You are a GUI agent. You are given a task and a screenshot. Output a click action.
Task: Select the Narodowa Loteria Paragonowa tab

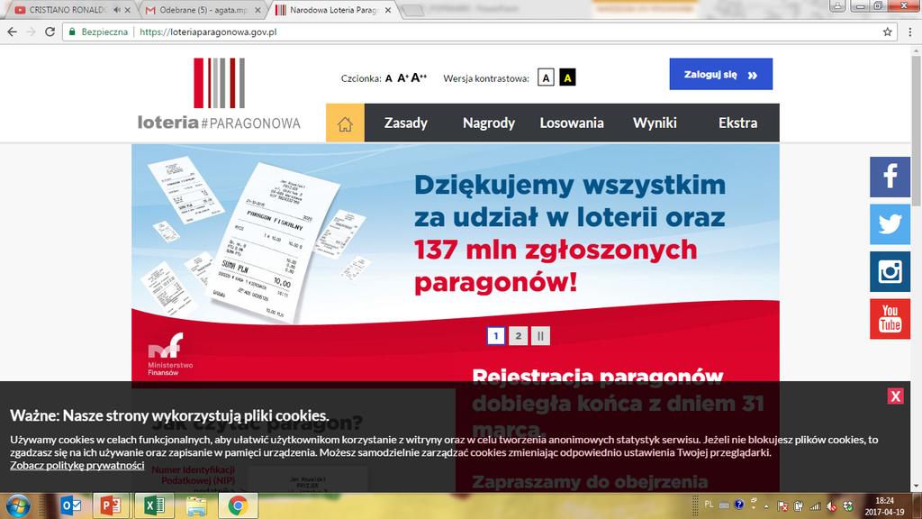pyautogui.click(x=332, y=10)
